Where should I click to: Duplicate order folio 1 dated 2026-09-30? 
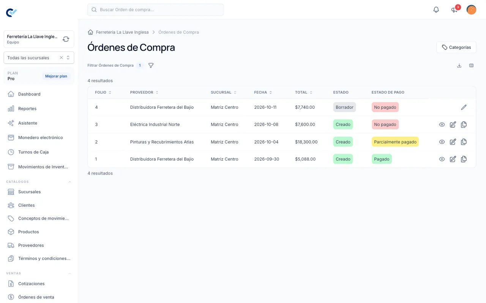(x=464, y=159)
